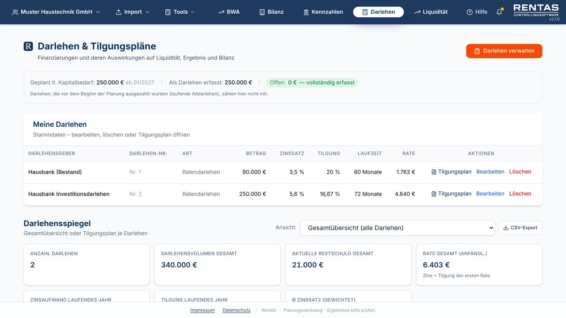Screen dimensions: 566x318
Task: Click the green "Offen: 0 €" status badge
Action: pyautogui.click(x=312, y=83)
